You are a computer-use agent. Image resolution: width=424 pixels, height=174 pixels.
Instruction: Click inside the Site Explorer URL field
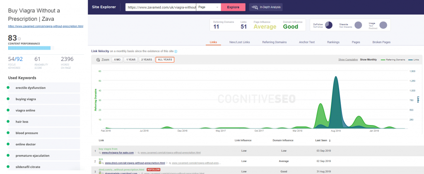point(161,7)
